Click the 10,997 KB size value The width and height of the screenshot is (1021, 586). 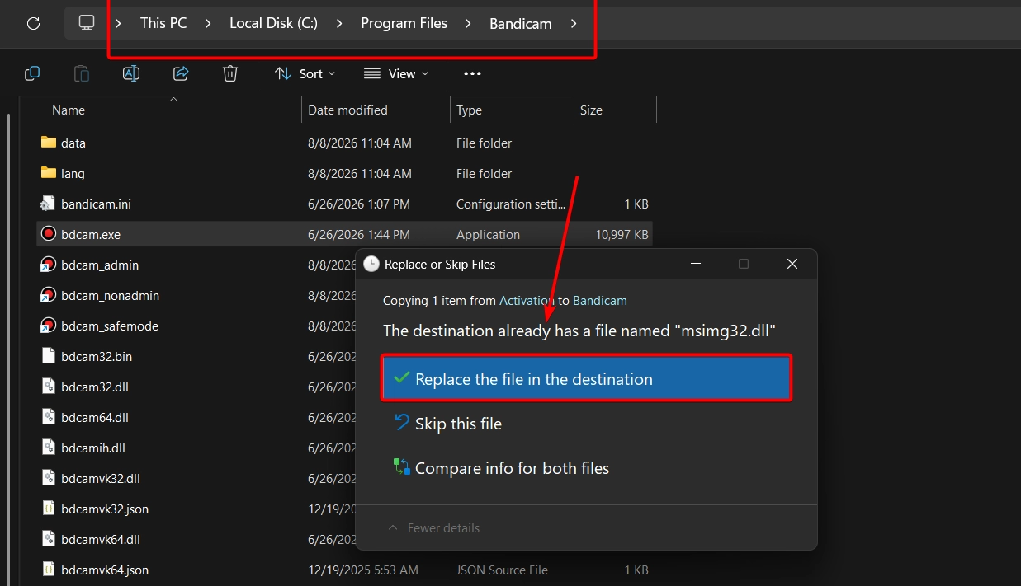point(622,234)
